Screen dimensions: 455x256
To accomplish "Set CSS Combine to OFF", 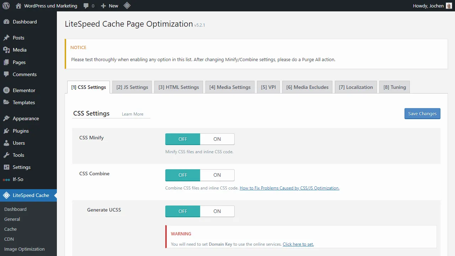I will tap(183, 175).
